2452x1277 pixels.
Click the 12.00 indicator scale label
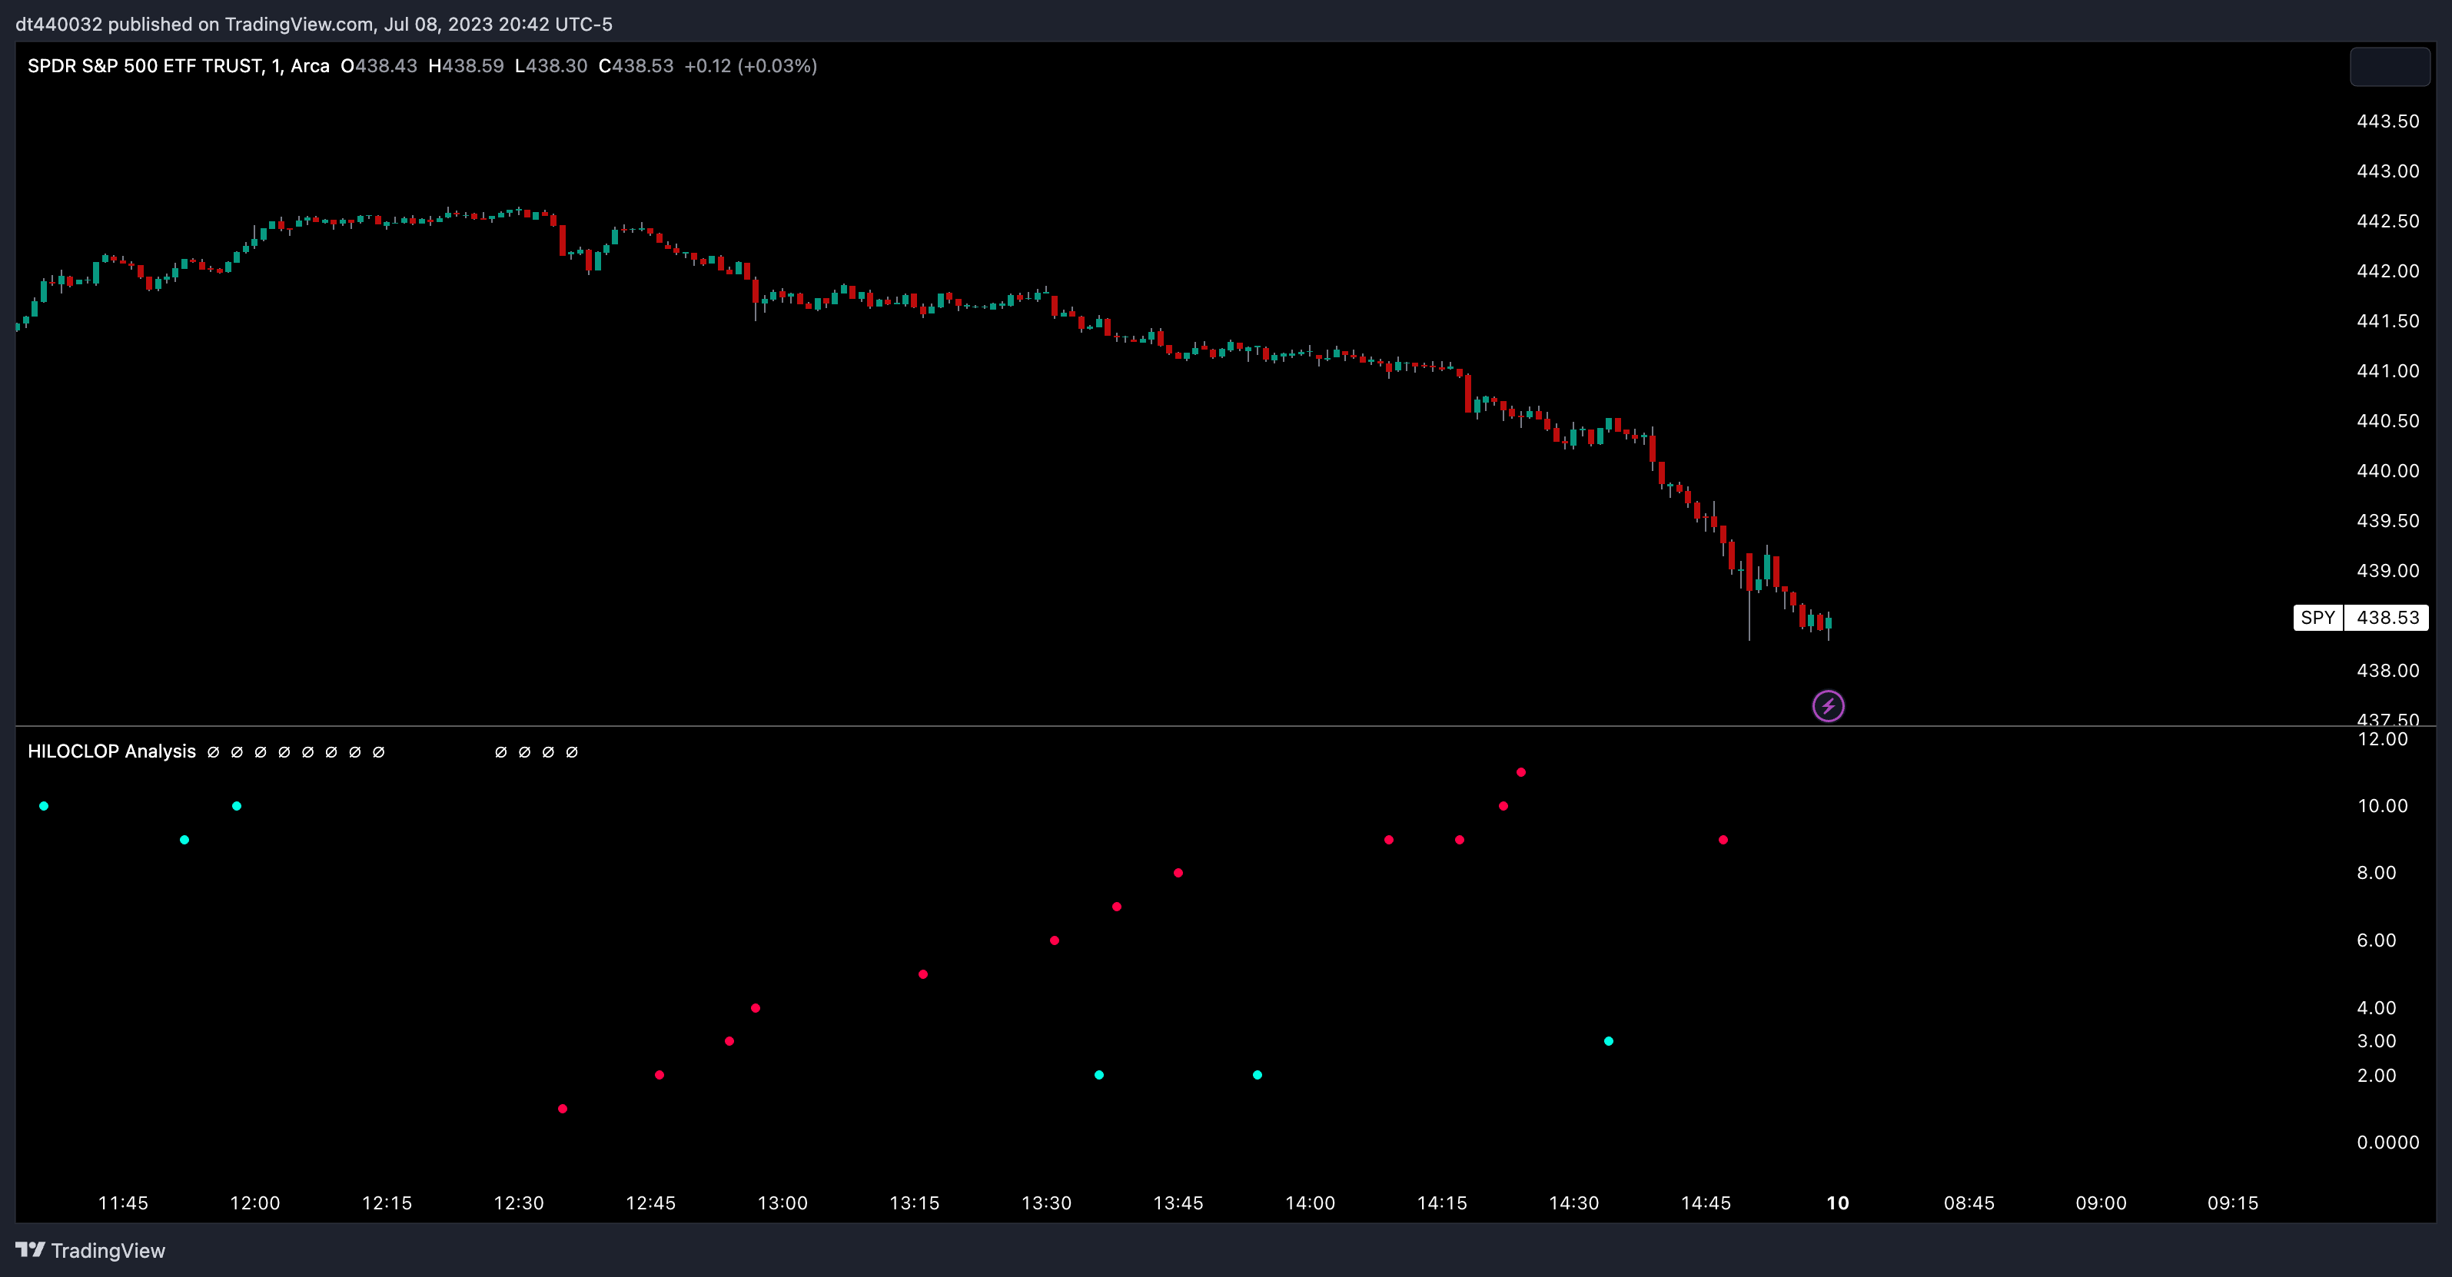2383,739
